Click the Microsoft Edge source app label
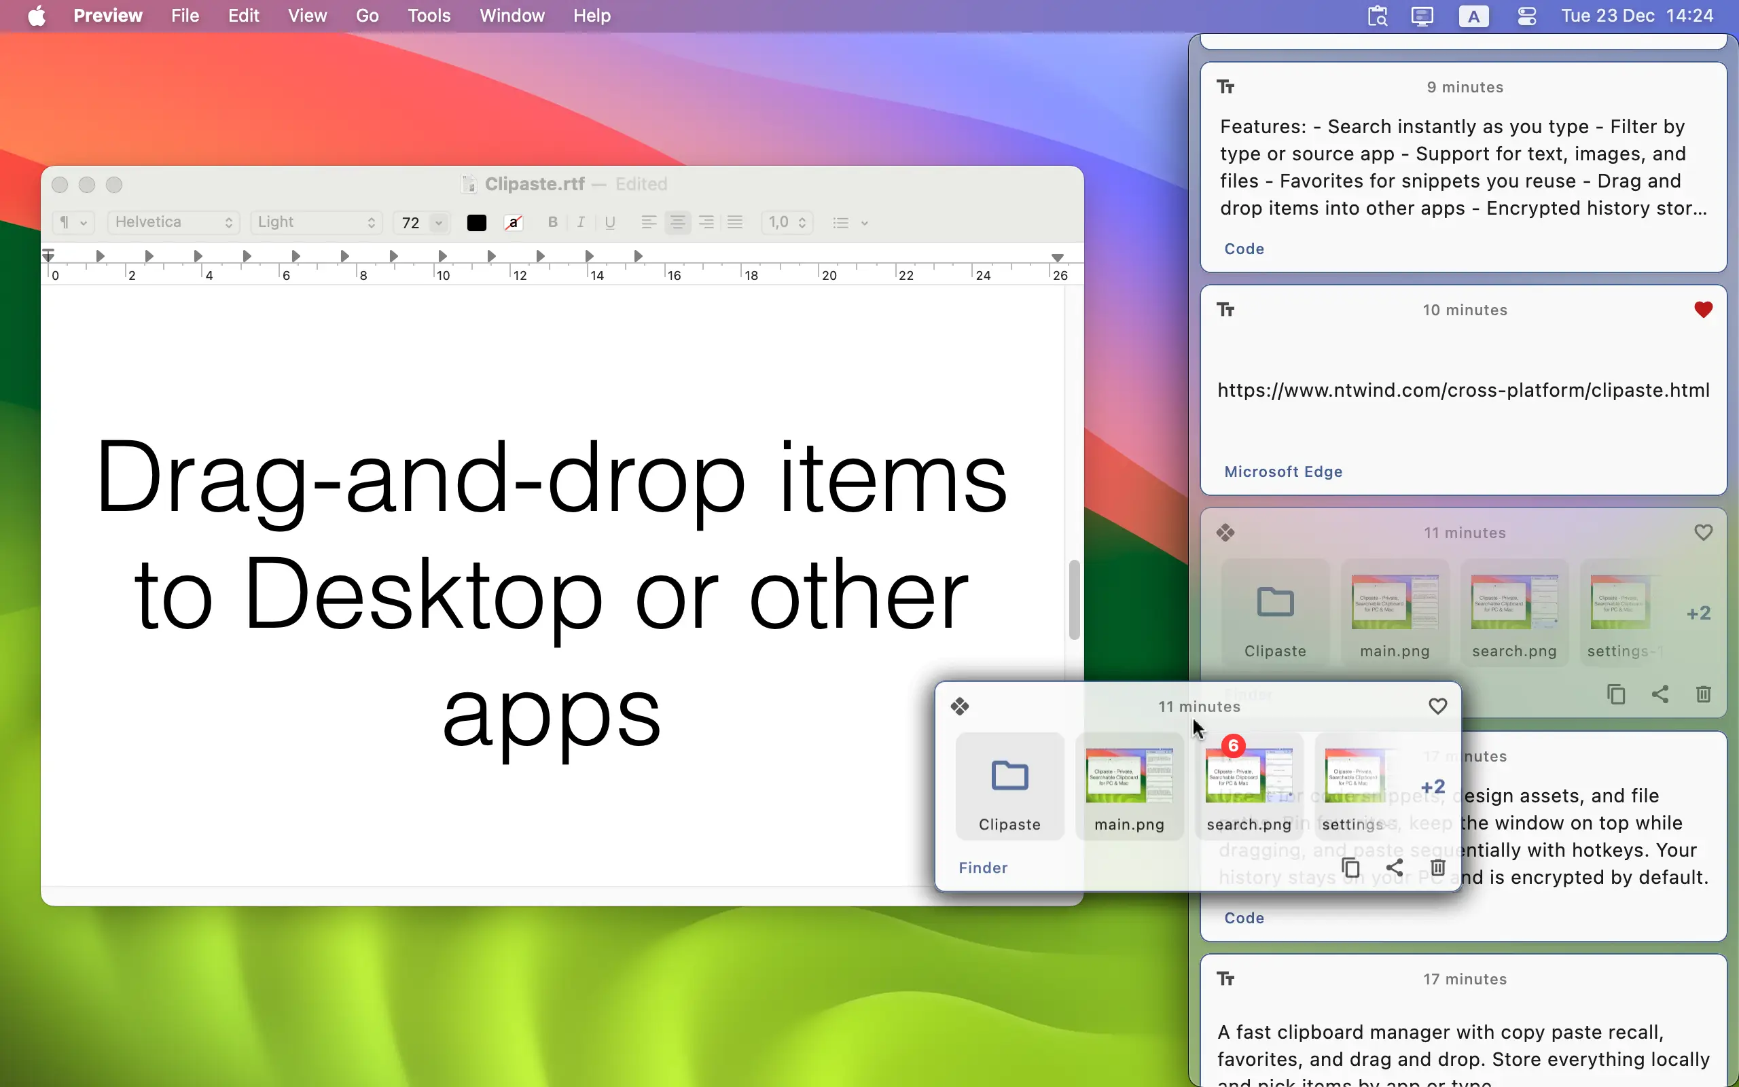This screenshot has width=1739, height=1087. [x=1283, y=471]
